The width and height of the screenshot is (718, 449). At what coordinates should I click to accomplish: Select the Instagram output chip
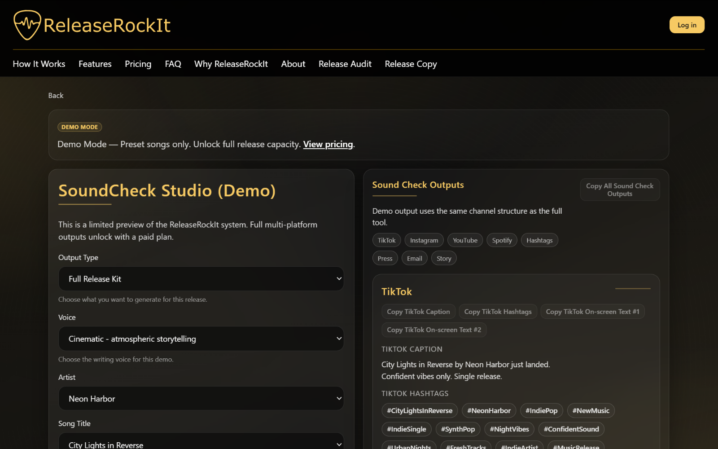coord(424,240)
